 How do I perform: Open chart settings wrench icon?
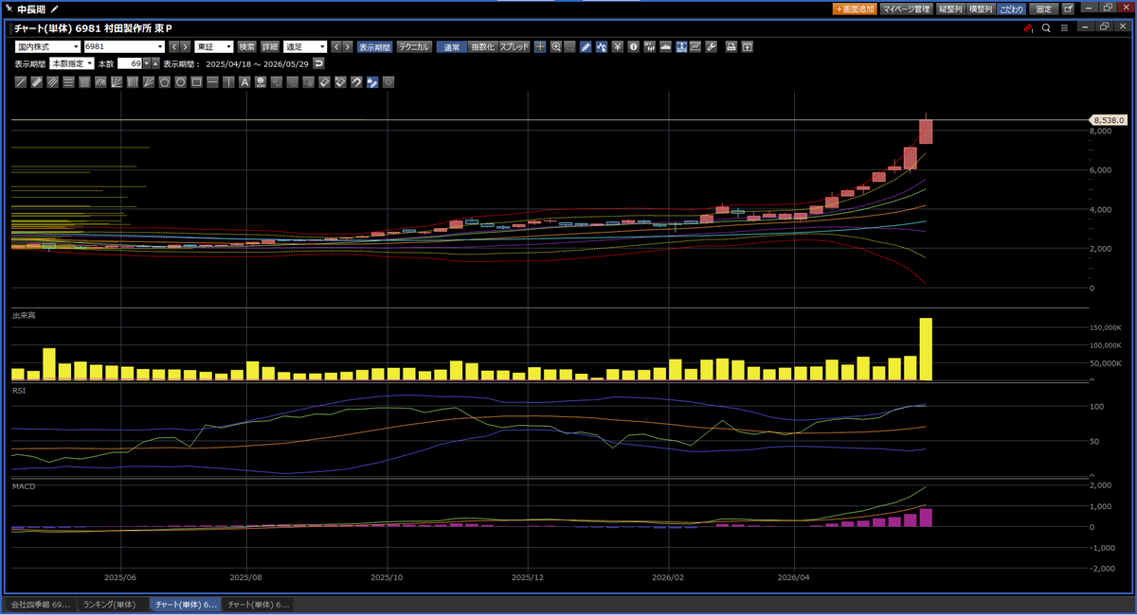point(712,46)
